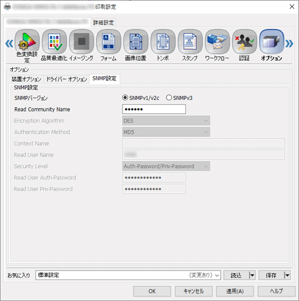Image resolution: width=299 pixels, height=301 pixels.
Task: Open Security Level dropdown
Action: (x=166, y=166)
